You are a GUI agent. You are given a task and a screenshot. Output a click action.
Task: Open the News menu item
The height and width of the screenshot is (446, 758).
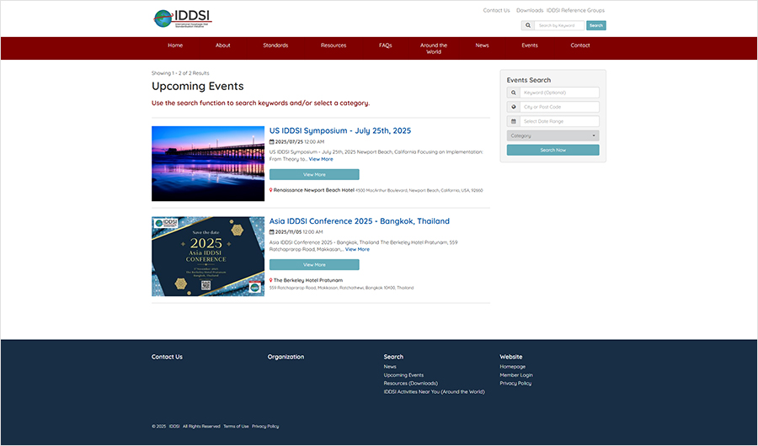pos(482,45)
